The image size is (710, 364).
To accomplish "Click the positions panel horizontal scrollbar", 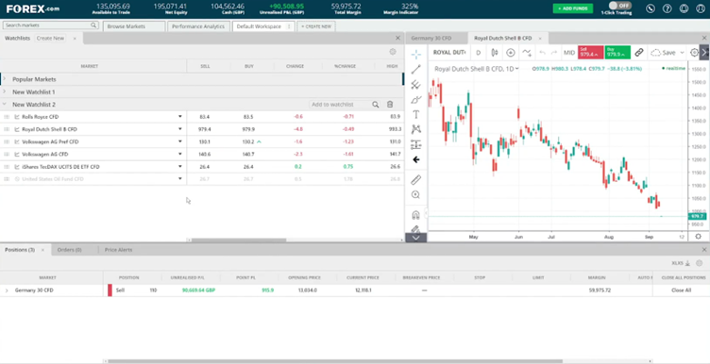I will (x=335, y=361).
